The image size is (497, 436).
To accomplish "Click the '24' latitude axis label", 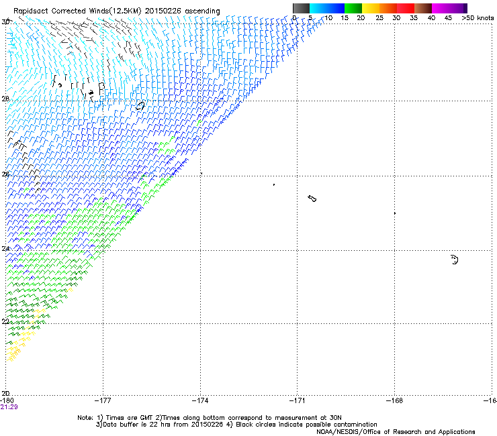I will pyautogui.click(x=5, y=249).
